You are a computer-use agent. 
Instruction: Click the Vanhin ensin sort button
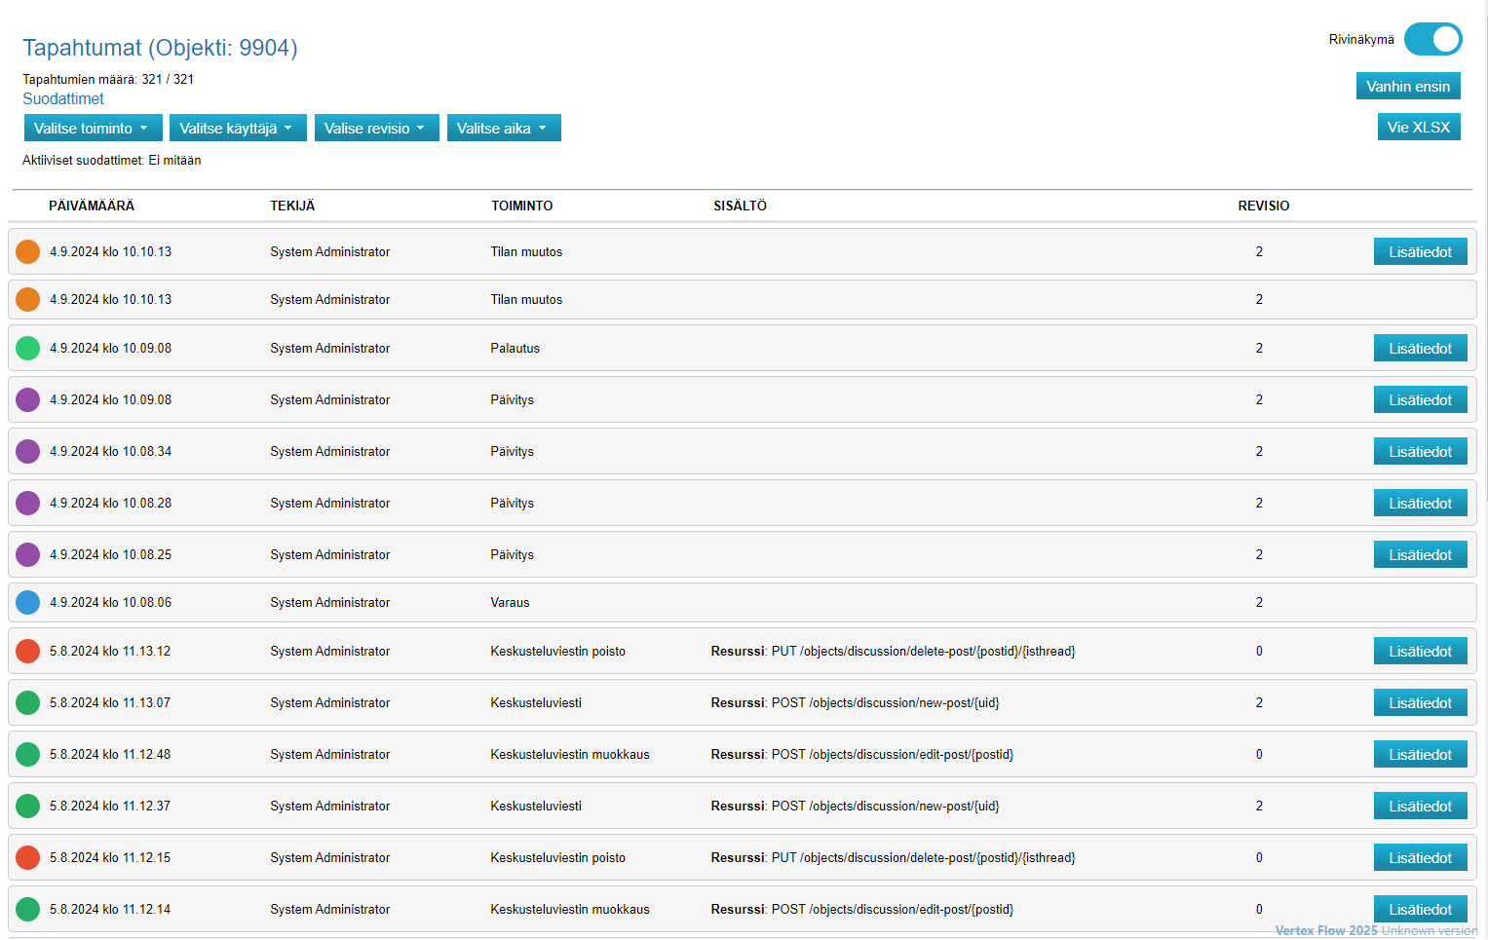coord(1407,86)
